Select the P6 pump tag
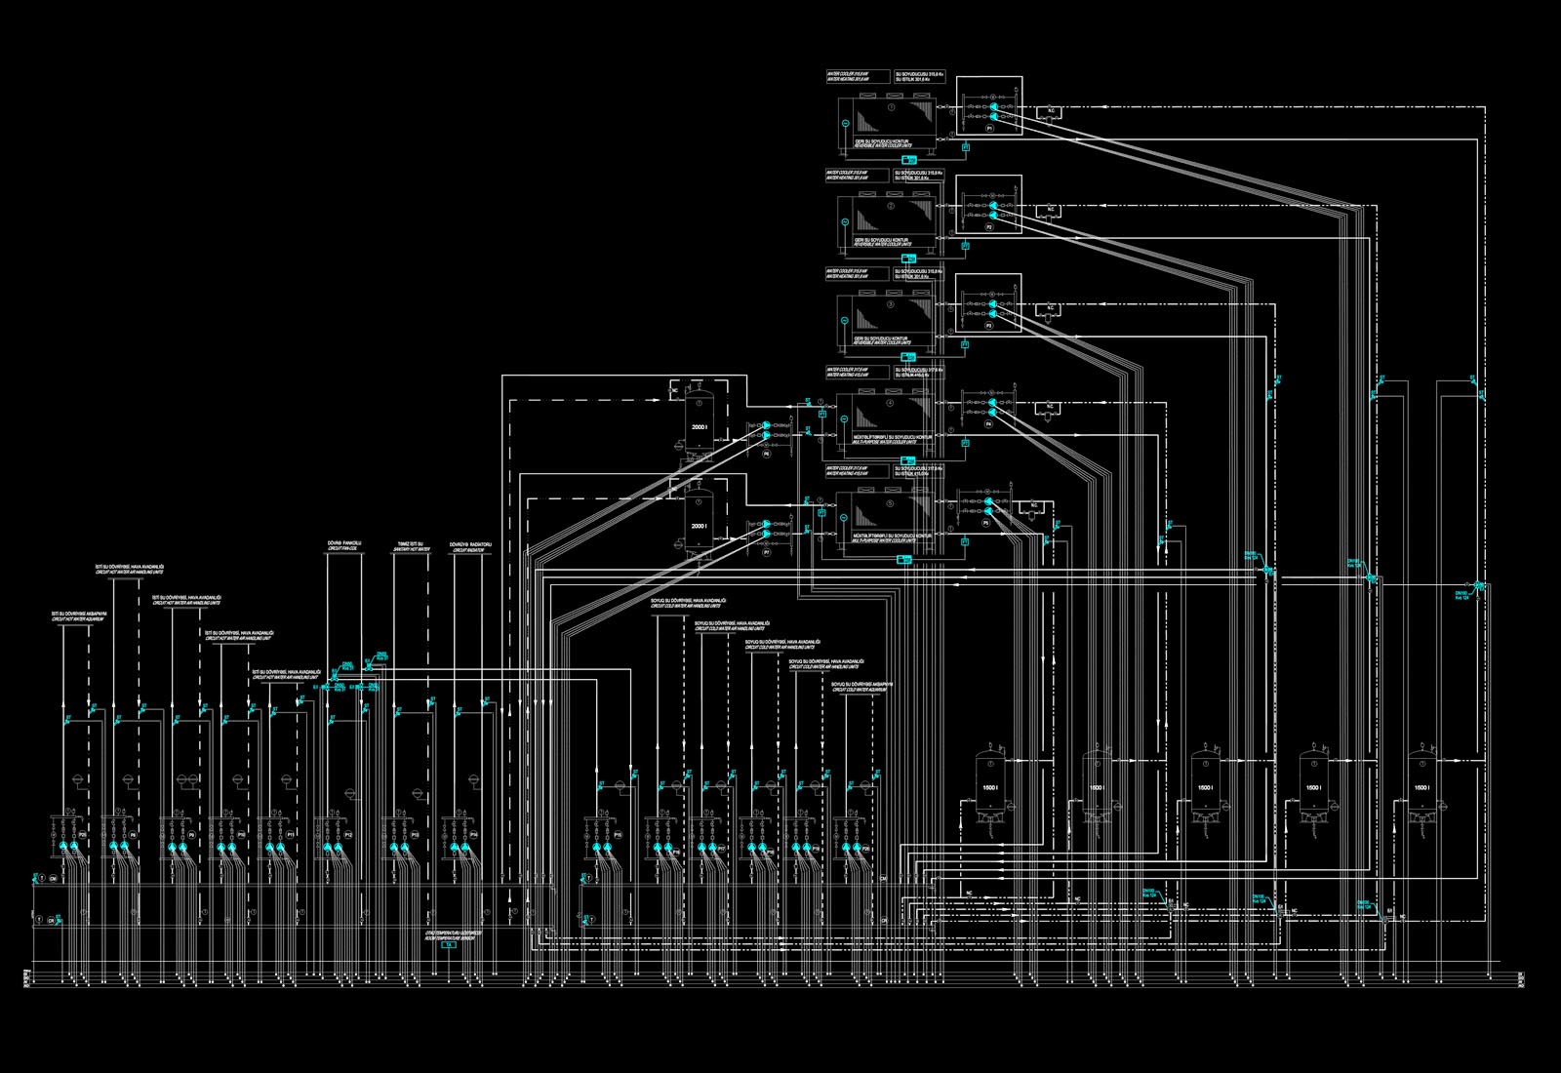The width and height of the screenshot is (1561, 1073). pyautogui.click(x=766, y=454)
